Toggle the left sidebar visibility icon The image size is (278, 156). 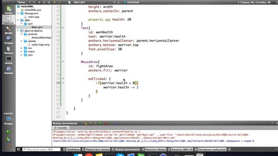point(19,149)
